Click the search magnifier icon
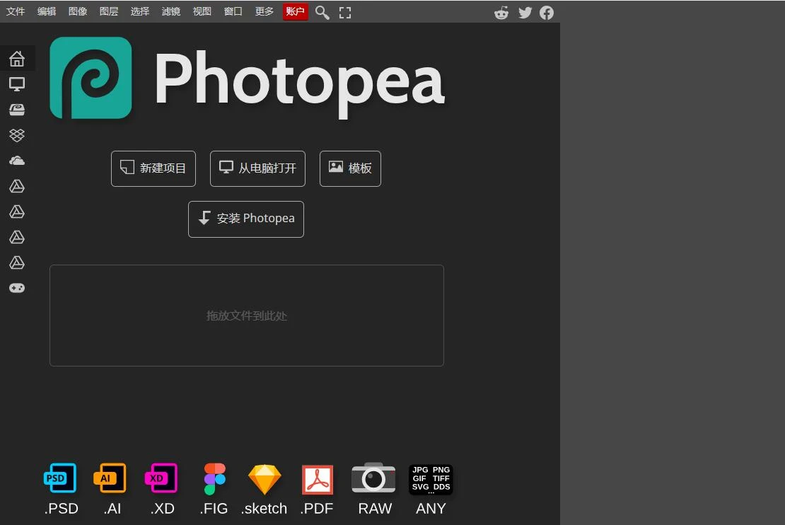Viewport: 785px width, 525px height. (x=322, y=13)
